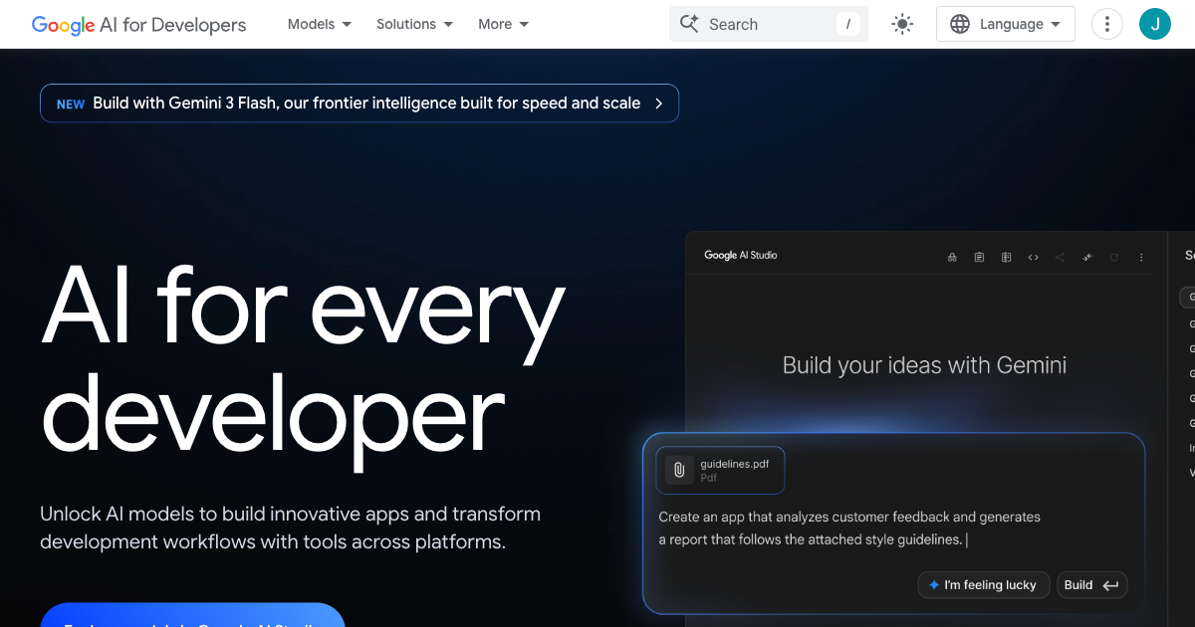Click the vertical dots menu in the AI Studio preview
1195x627 pixels.
[1141, 258]
